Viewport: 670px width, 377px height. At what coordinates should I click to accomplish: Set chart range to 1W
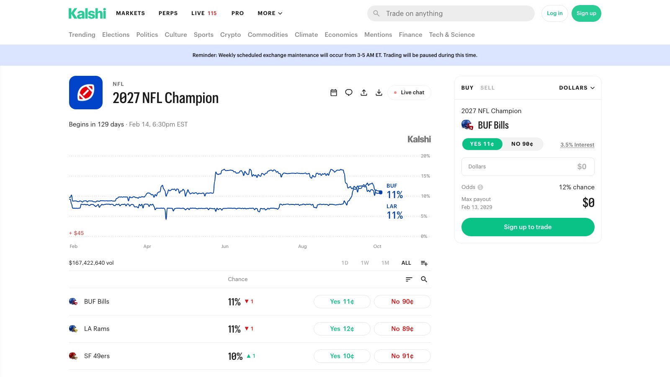tap(365, 263)
